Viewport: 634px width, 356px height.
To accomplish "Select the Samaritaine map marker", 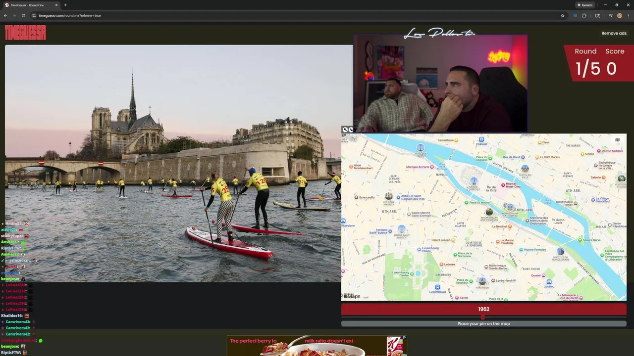I will pos(456,140).
